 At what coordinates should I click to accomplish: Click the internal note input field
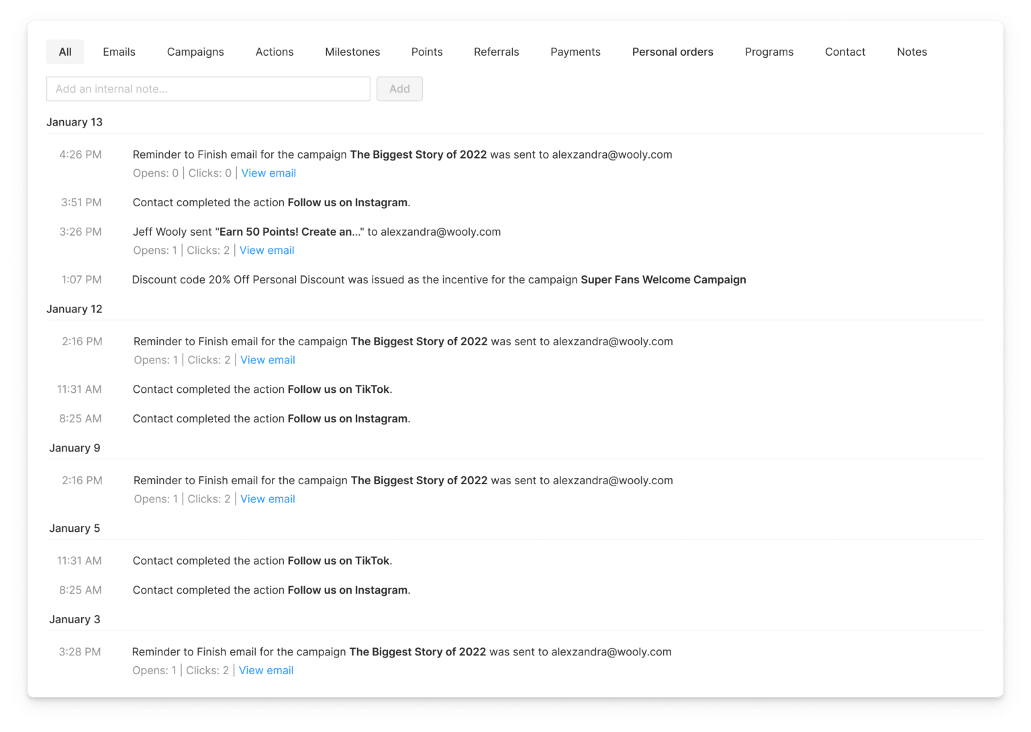(x=208, y=89)
